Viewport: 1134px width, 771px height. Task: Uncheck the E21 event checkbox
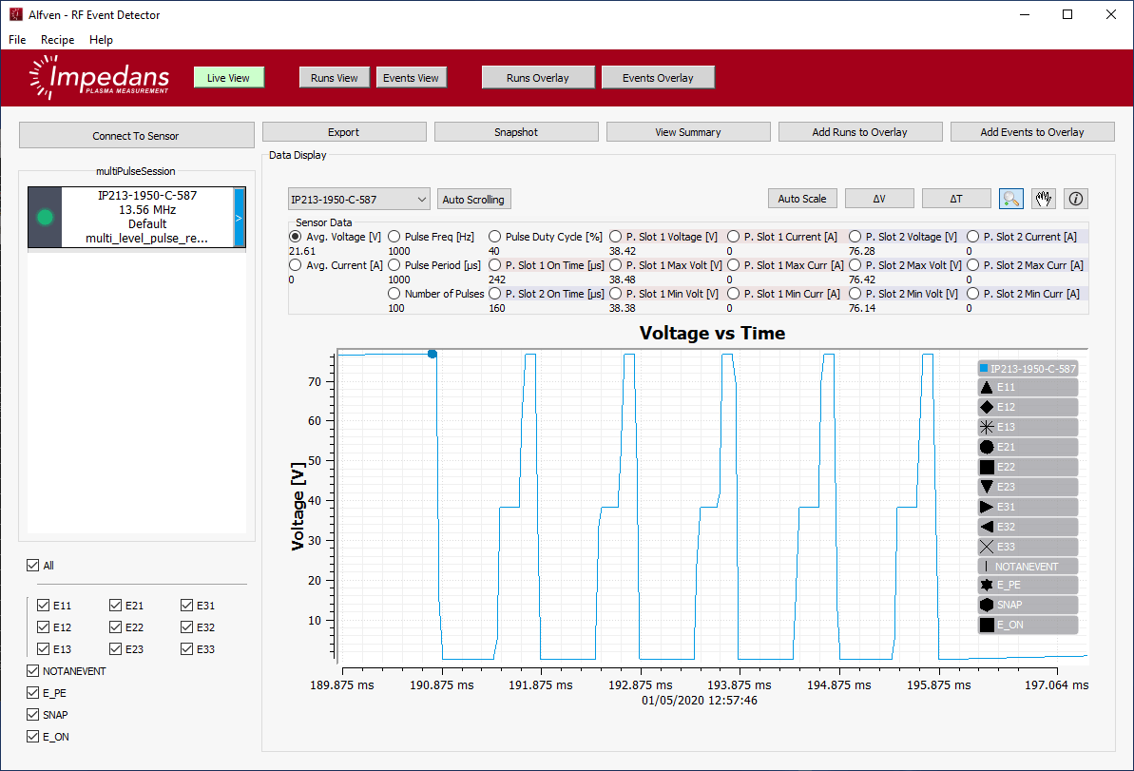[x=116, y=606]
